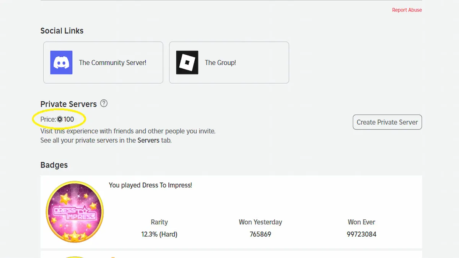
Task: Click the Private Servers heading text
Action: click(68, 104)
